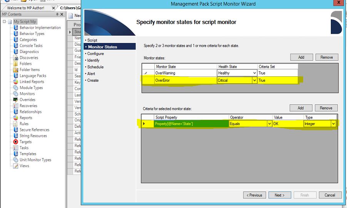This screenshot has width=347, height=208.
Task: Open Unit Monitor Types in tree
Action: 35,160
